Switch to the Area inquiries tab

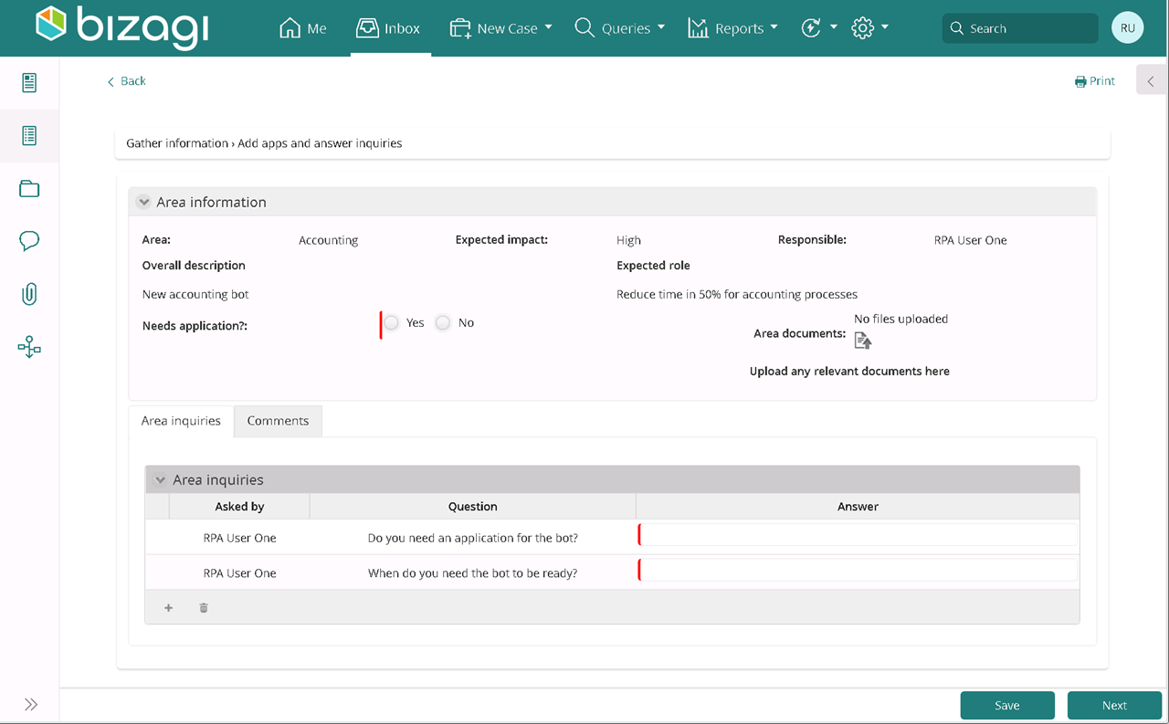pyautogui.click(x=181, y=421)
